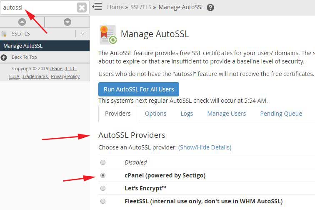Click the Manage AutoSSL certificate icon
This screenshot has width=315, height=210.
pyautogui.click(x=108, y=35)
